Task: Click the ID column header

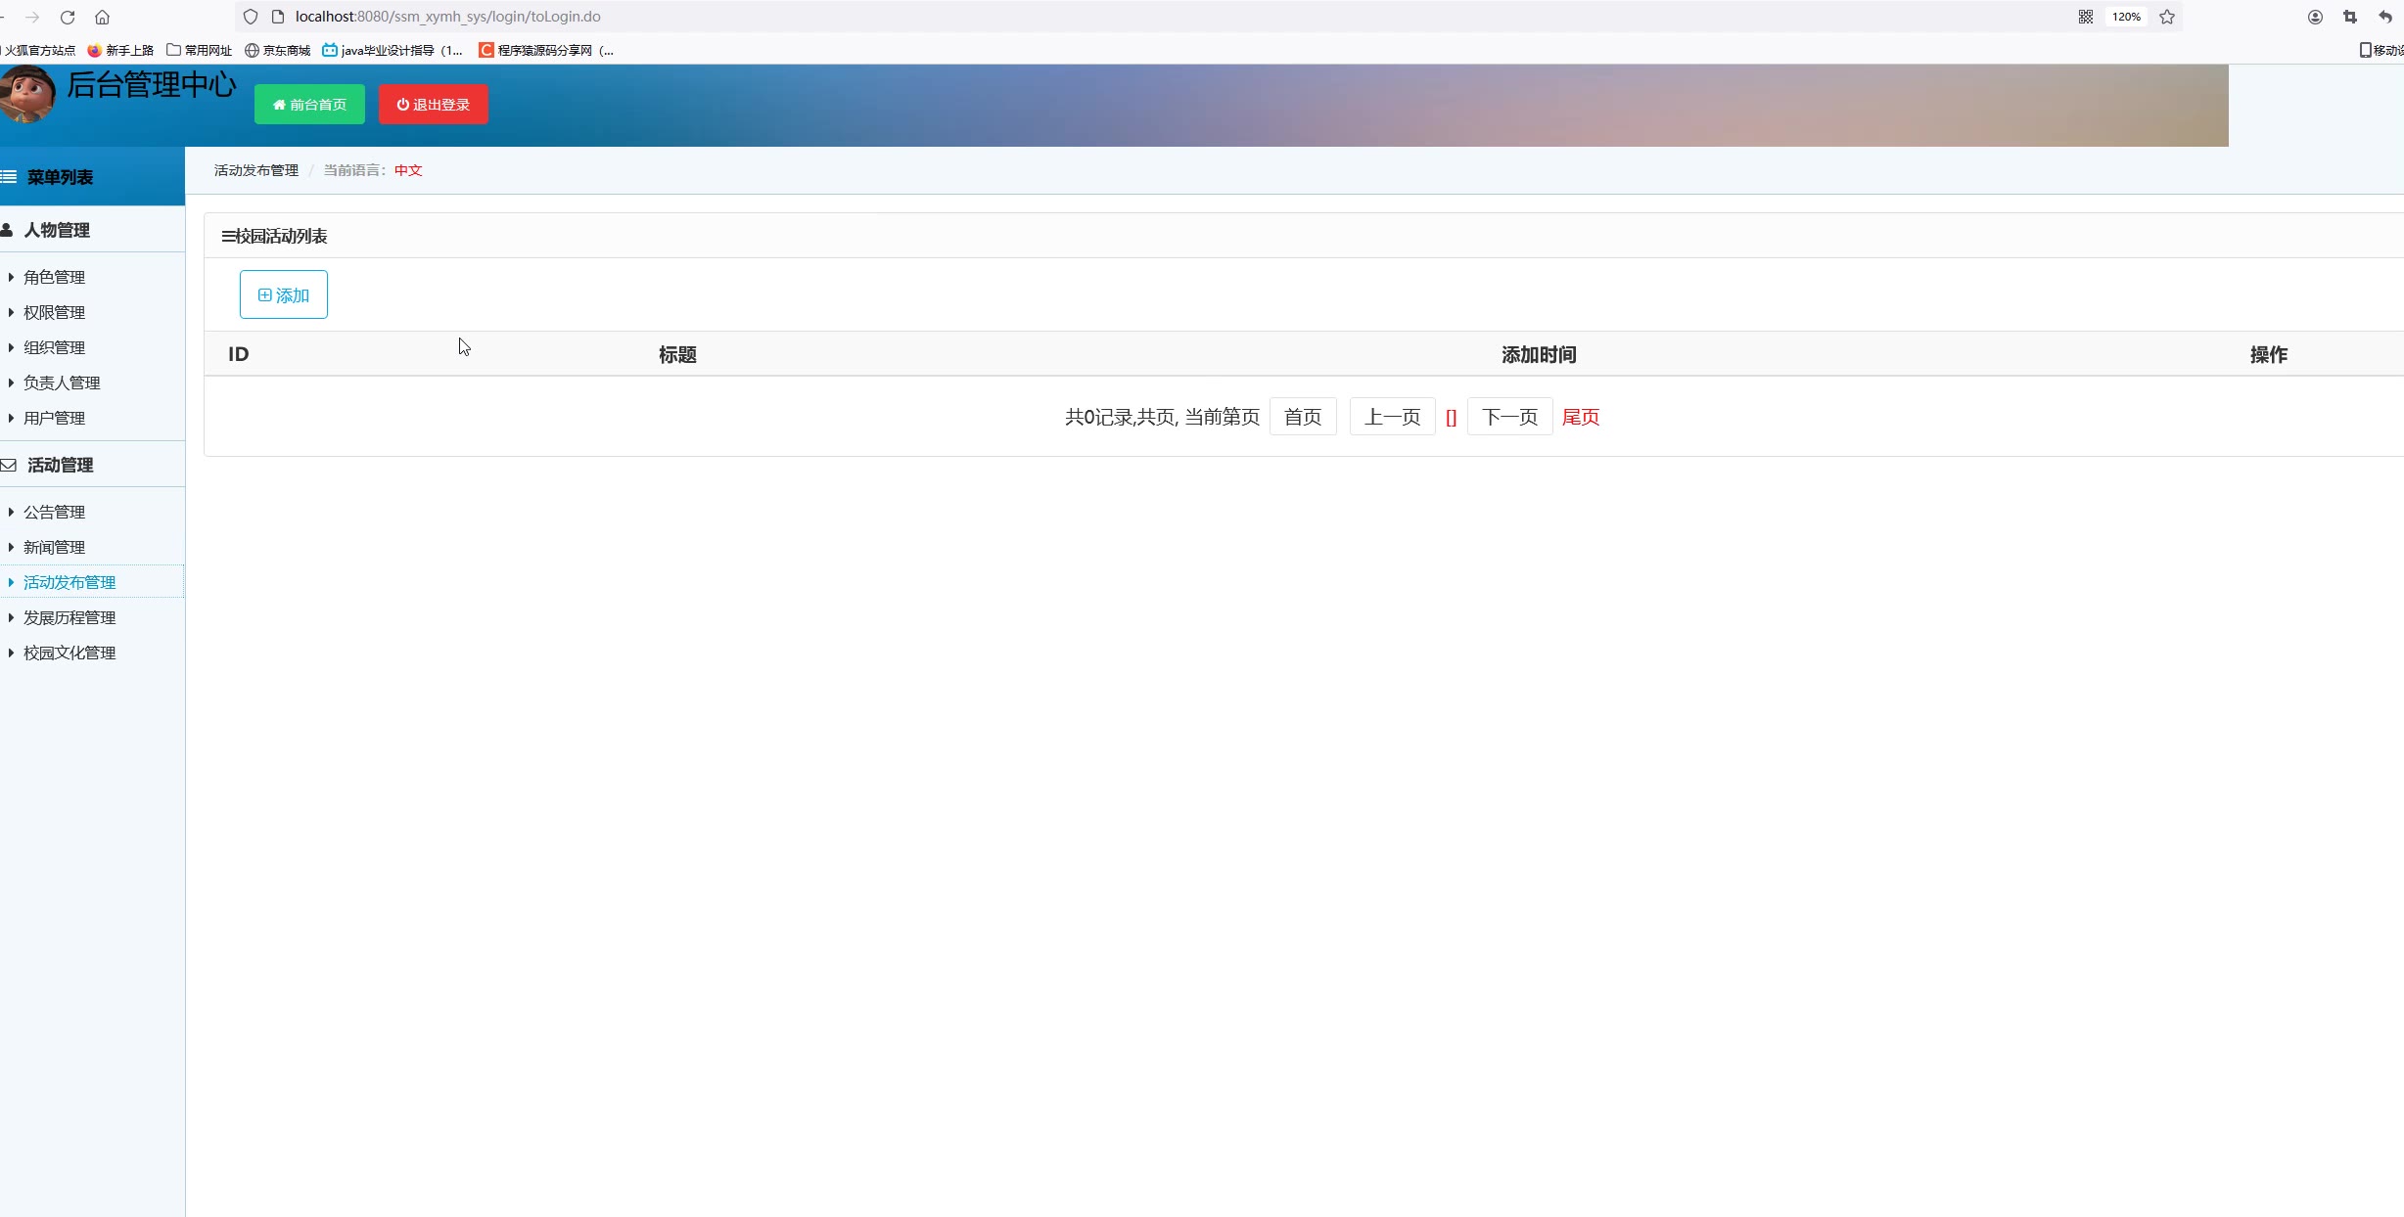Action: pyautogui.click(x=239, y=354)
